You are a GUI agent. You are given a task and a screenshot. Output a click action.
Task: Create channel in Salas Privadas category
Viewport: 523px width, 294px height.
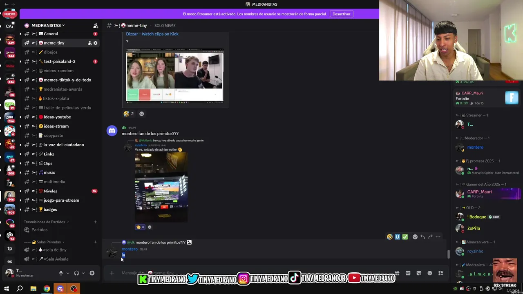(x=95, y=242)
